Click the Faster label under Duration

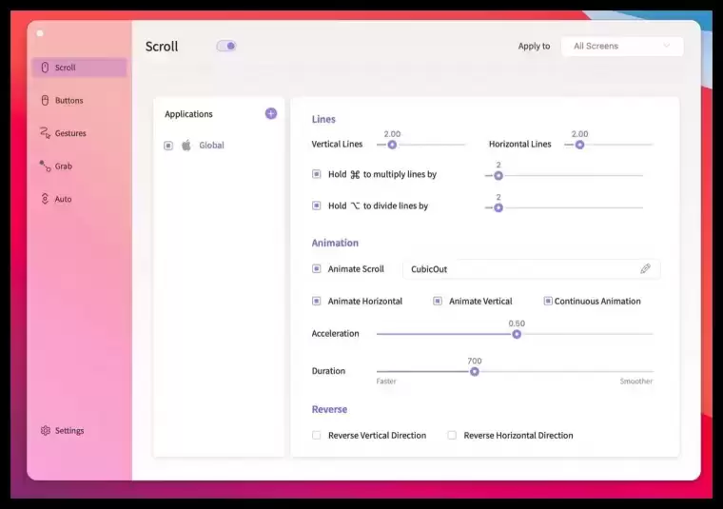[x=386, y=382]
